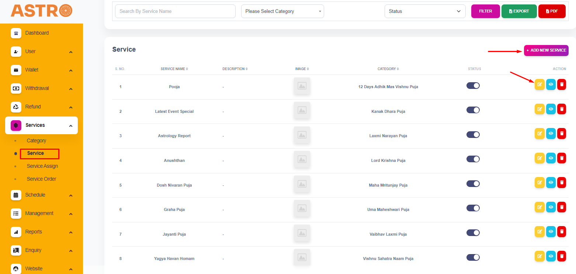The height and width of the screenshot is (274, 576).
Task: Expand the Wallet sidebar menu
Action: [x=41, y=70]
